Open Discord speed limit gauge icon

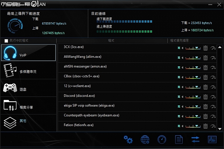tap(213, 97)
